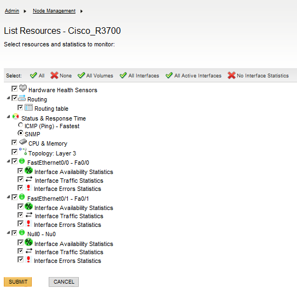Viewport: 297px width, 294px height.
Task: Click FastEthernet0/0 availability percent icon
Action: 28,170
